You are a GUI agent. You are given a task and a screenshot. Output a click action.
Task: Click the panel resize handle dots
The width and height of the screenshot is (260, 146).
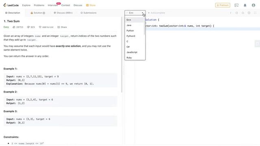click(123, 71)
